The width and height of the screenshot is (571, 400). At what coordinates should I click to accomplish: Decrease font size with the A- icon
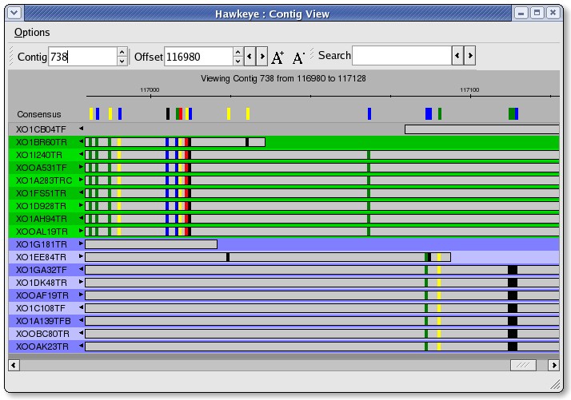coord(298,57)
